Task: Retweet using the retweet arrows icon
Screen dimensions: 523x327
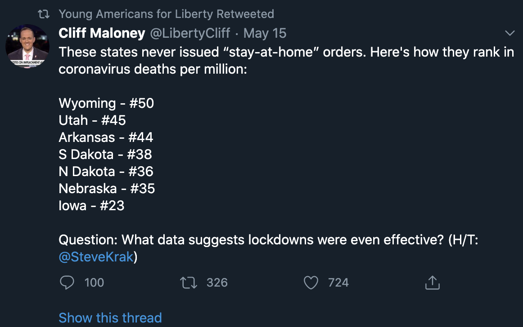Action: [189, 283]
